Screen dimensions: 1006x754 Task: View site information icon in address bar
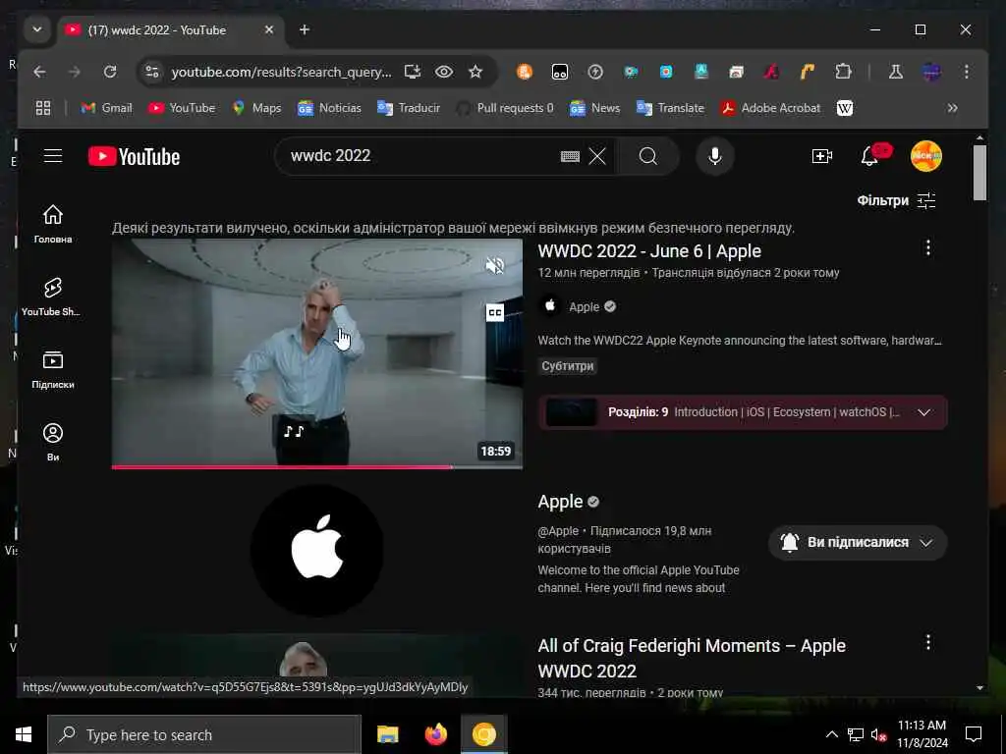[x=152, y=72]
